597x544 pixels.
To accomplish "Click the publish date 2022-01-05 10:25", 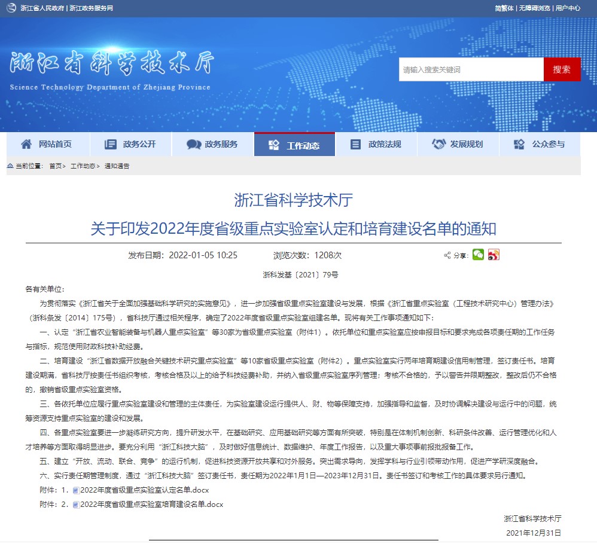I will click(203, 255).
